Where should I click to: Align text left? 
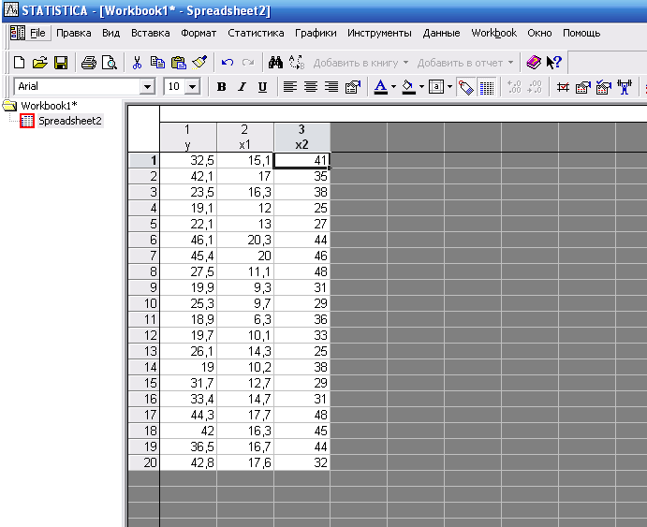tap(290, 87)
